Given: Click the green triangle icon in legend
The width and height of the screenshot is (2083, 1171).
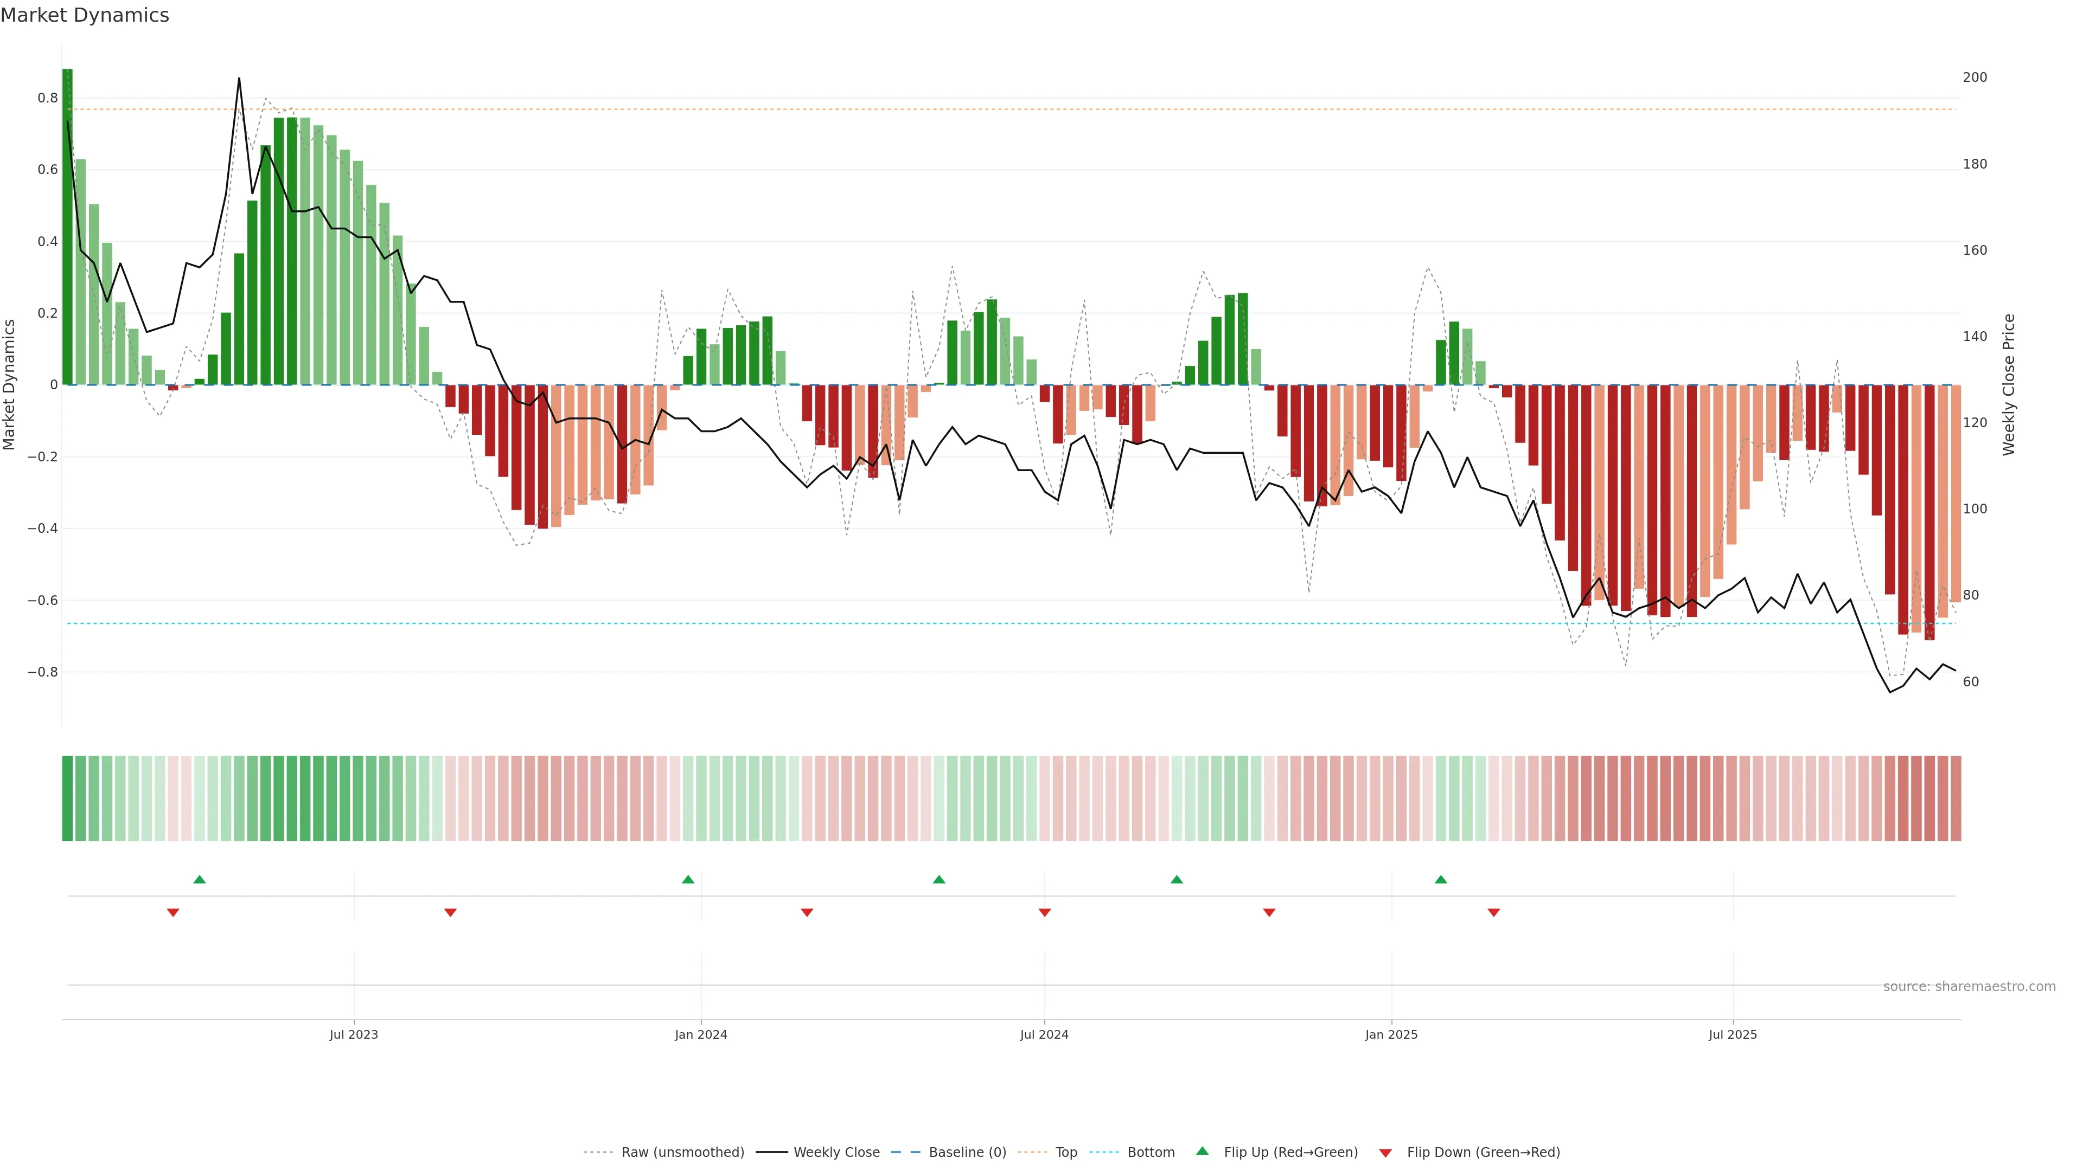Looking at the screenshot, I should [1203, 1151].
